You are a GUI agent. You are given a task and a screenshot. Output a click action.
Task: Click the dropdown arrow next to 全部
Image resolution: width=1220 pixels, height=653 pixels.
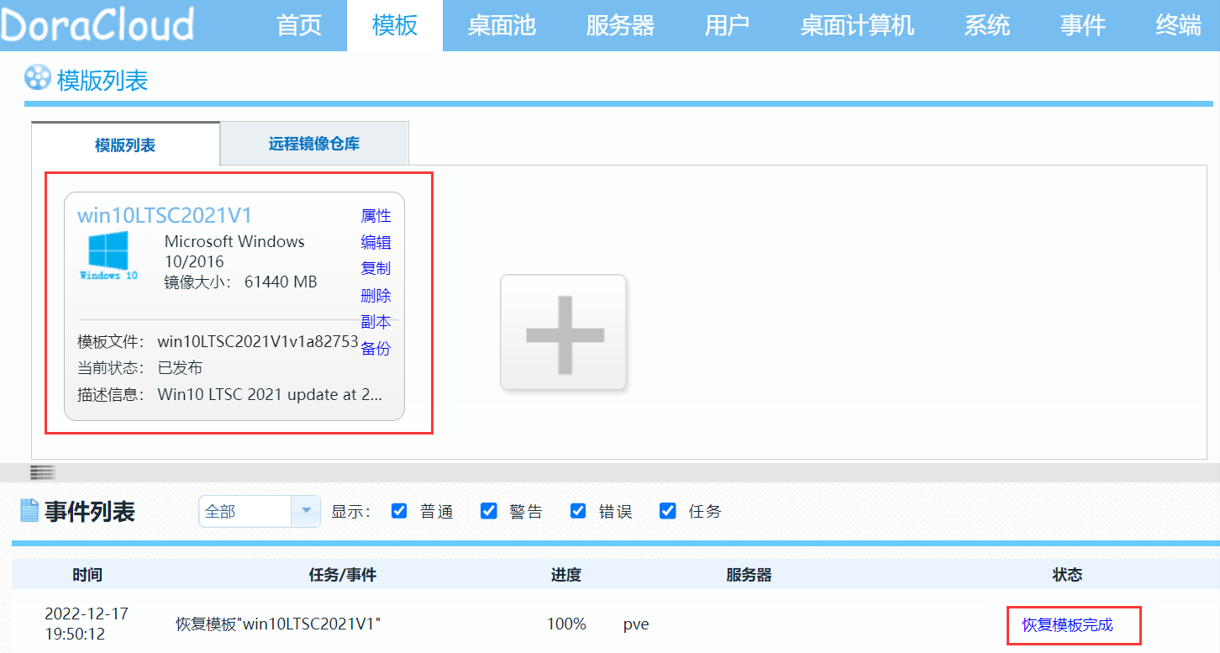pos(307,510)
